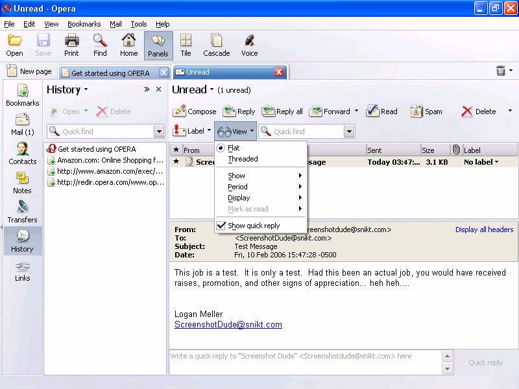Open the Bookmarks menu in menu bar
The width and height of the screenshot is (519, 389).
(x=84, y=24)
